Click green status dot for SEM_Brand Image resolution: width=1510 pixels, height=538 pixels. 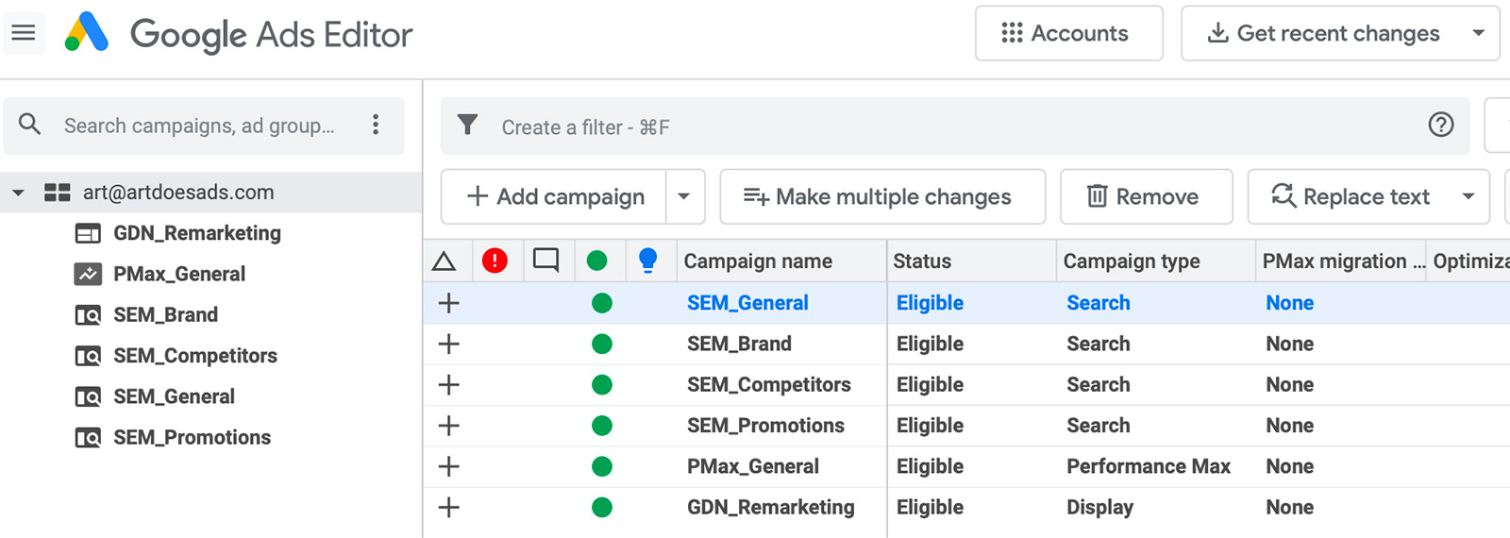coord(602,344)
